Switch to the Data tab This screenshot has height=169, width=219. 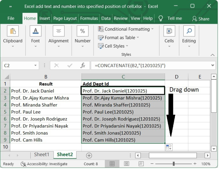point(106,18)
